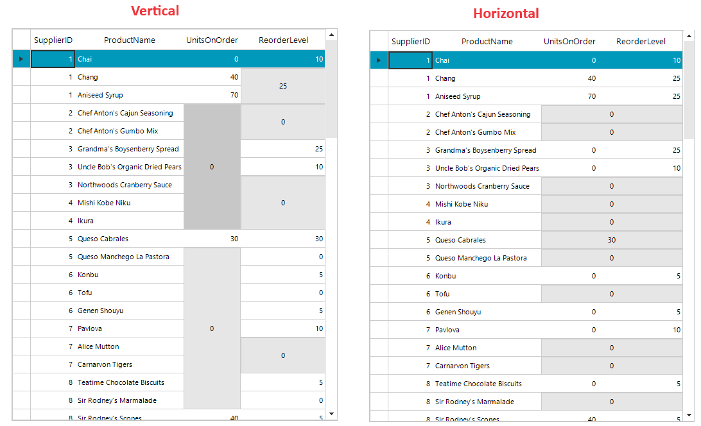Click current-row arrow indicator in Vertical grid

pos(21,59)
